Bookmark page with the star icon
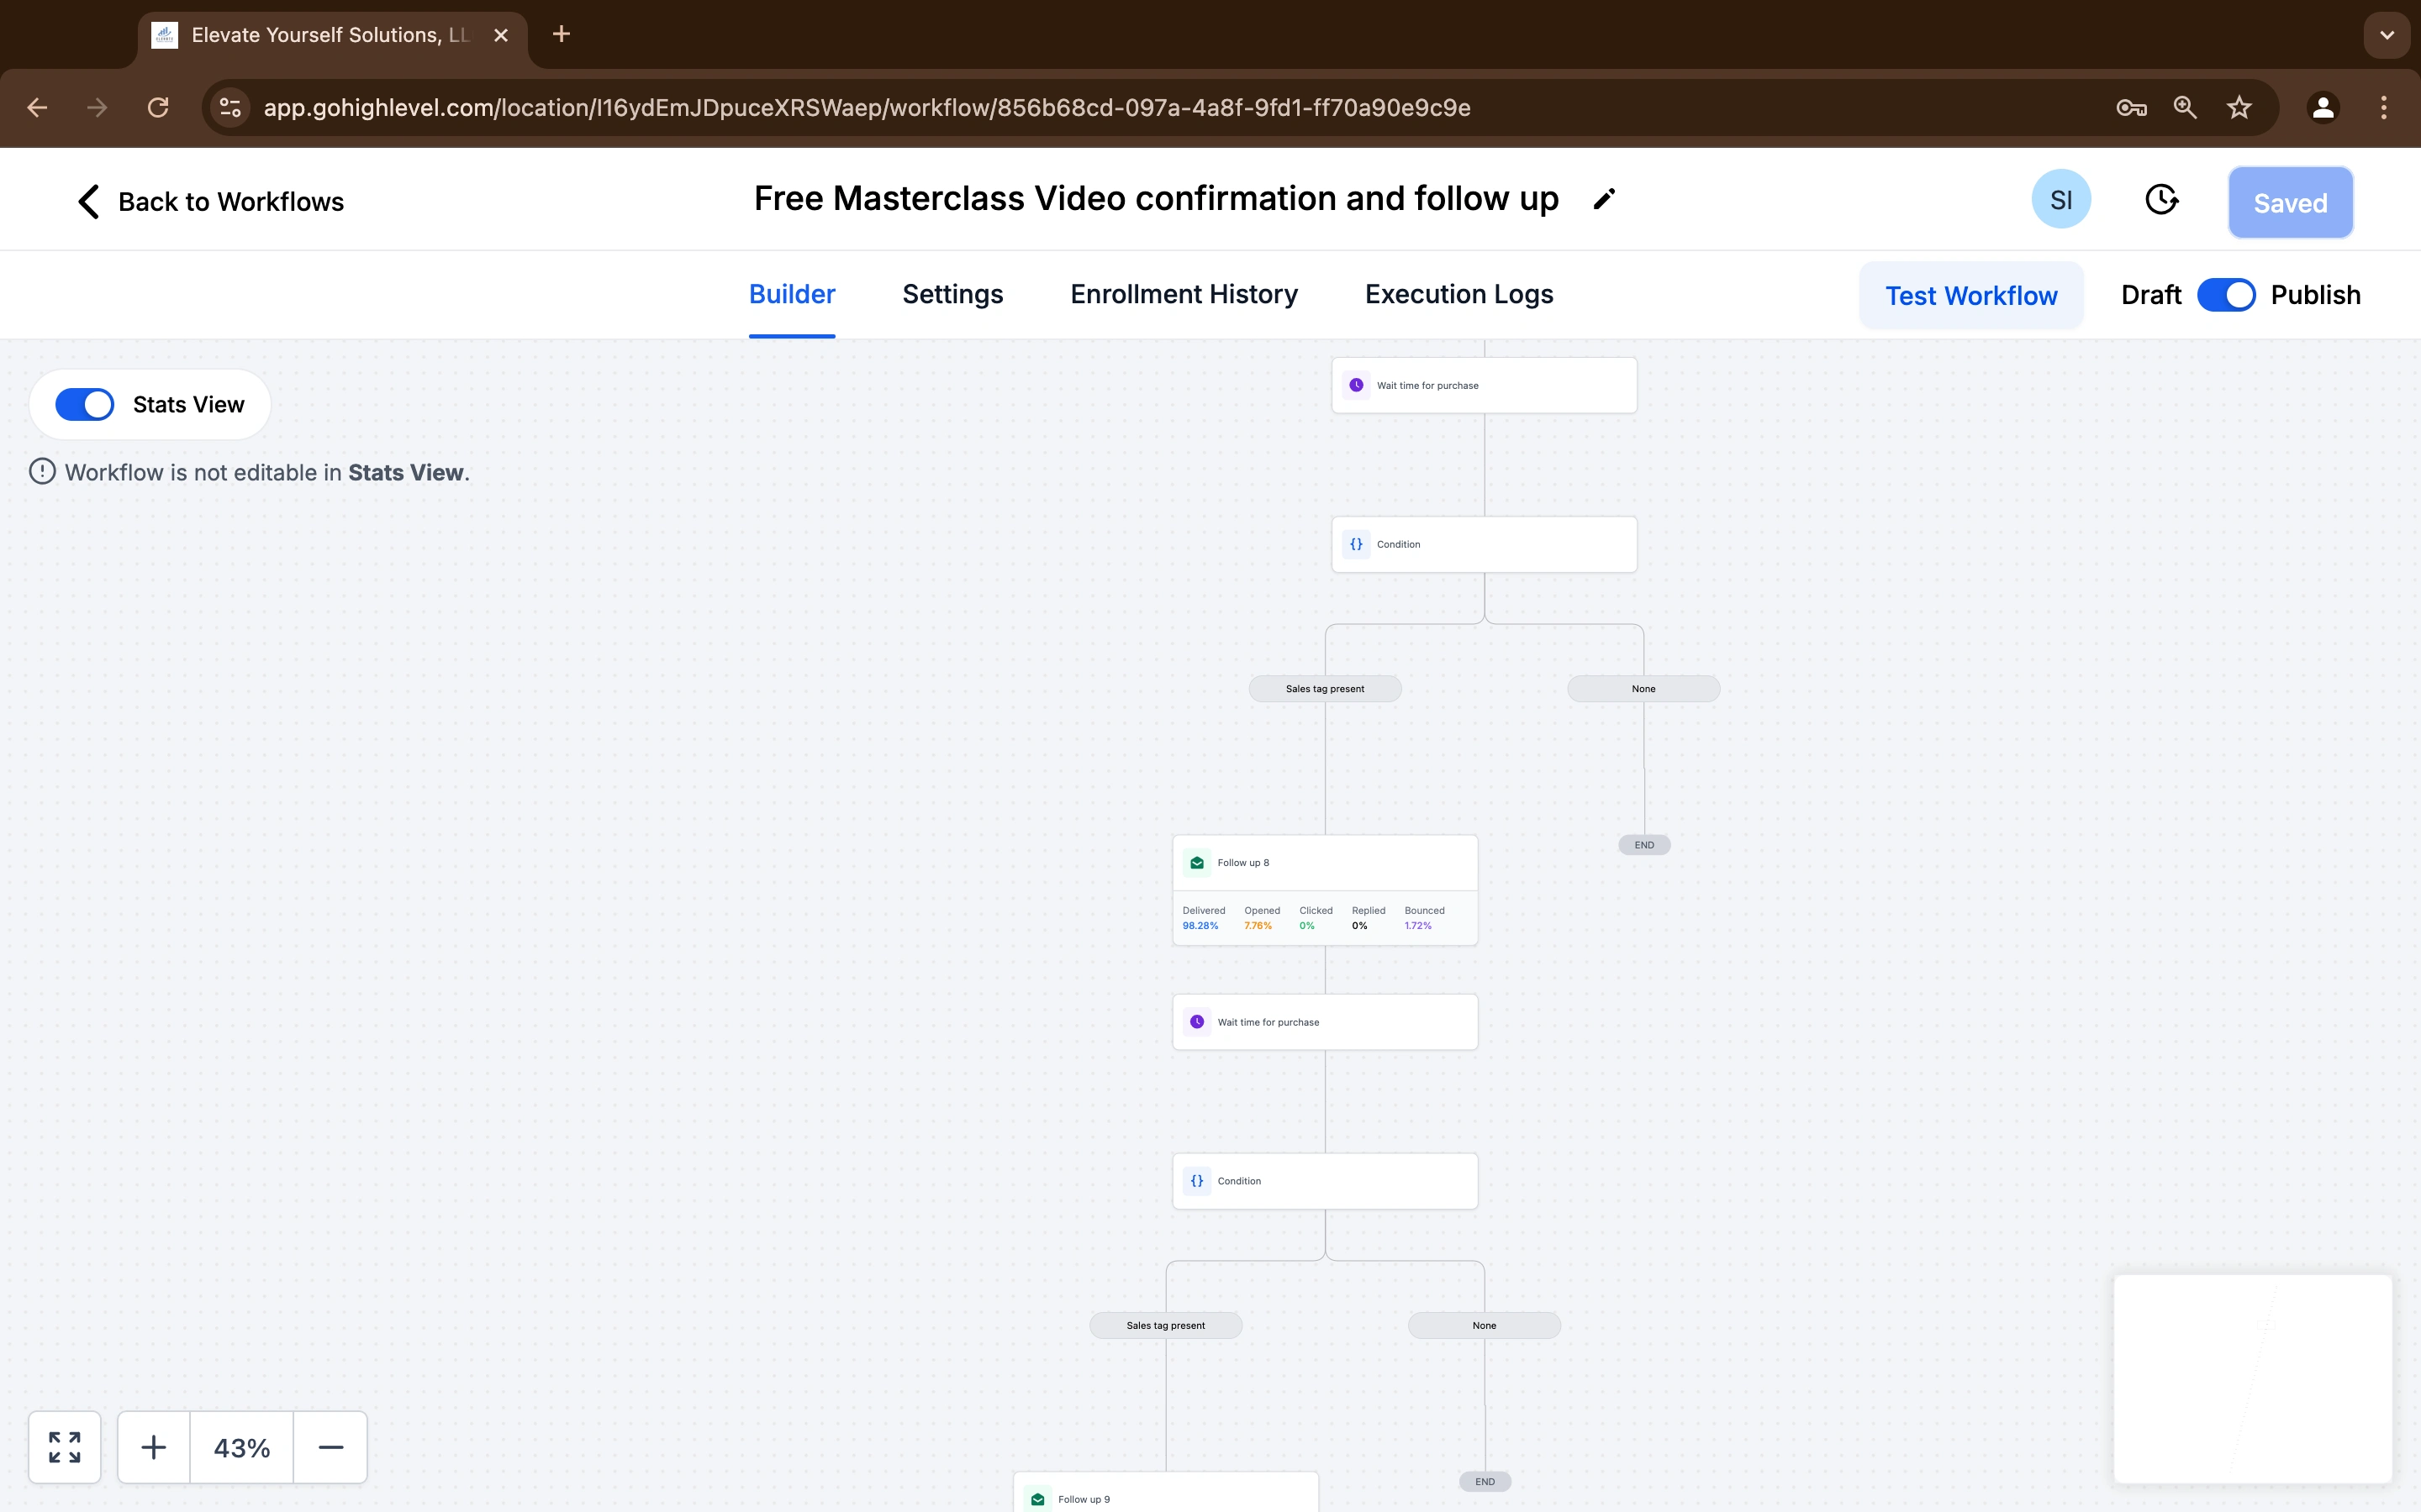Viewport: 2421px width, 1512px height. [2239, 108]
